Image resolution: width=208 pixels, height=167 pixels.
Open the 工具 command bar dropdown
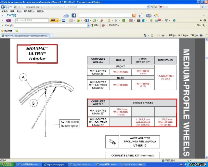tap(194, 36)
